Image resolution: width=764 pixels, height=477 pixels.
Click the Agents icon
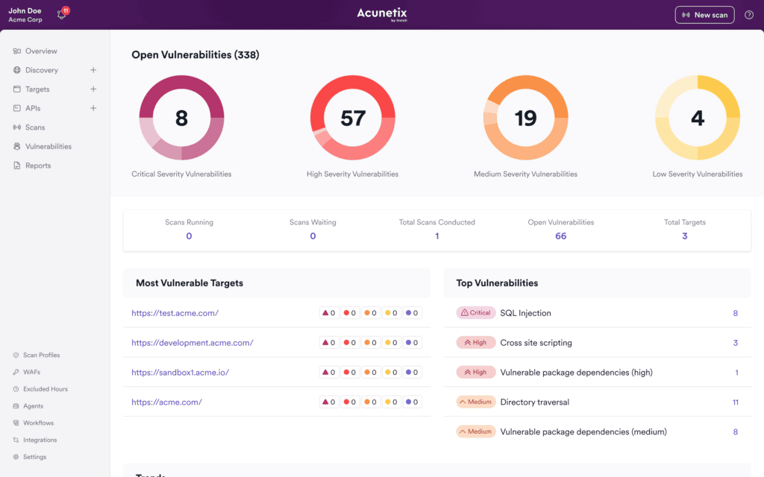[16, 406]
